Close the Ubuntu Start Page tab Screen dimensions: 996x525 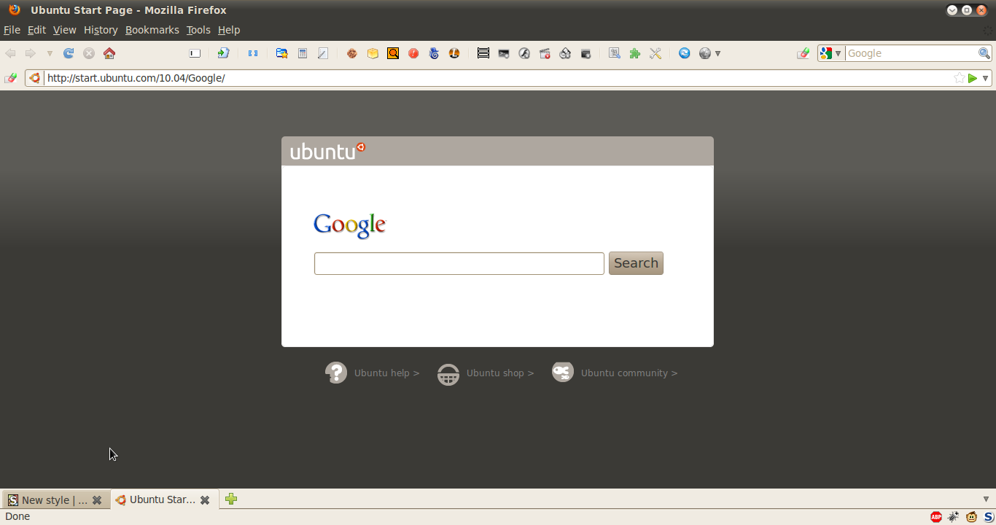[x=205, y=500]
